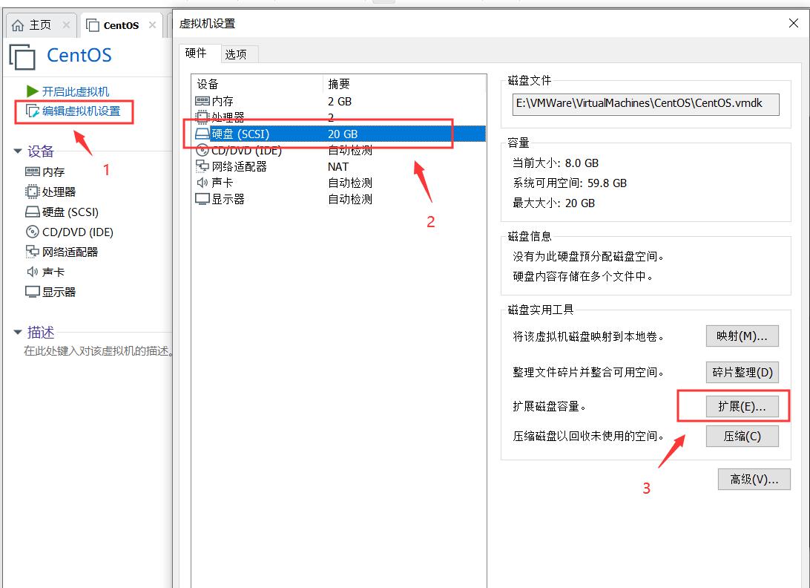This screenshot has width=810, height=588.
Task: Click the VM description text area
Action: click(99, 351)
